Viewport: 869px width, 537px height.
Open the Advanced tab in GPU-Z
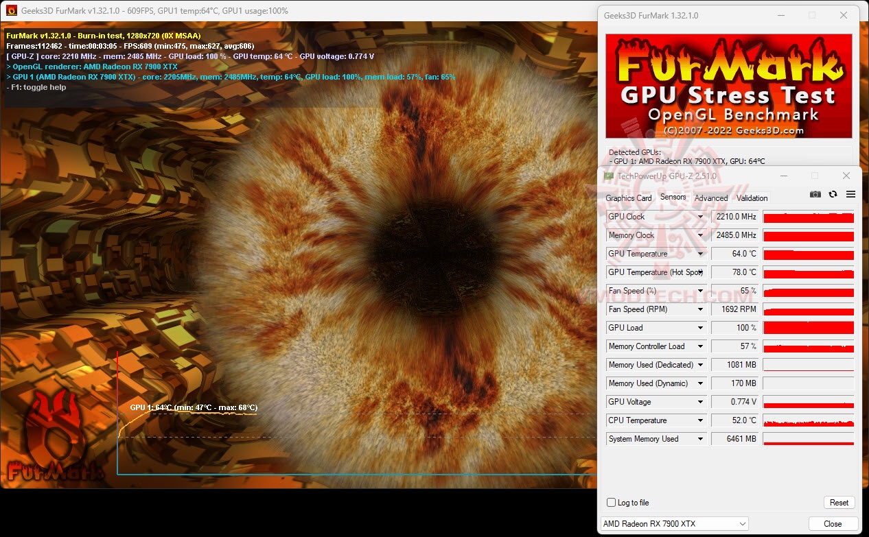711,198
